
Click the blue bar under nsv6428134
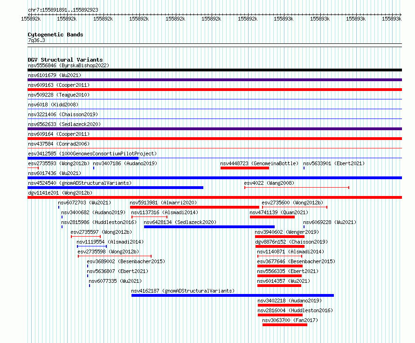[209, 227]
